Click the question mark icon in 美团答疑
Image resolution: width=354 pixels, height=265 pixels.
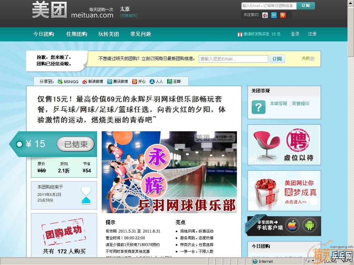(x=258, y=107)
